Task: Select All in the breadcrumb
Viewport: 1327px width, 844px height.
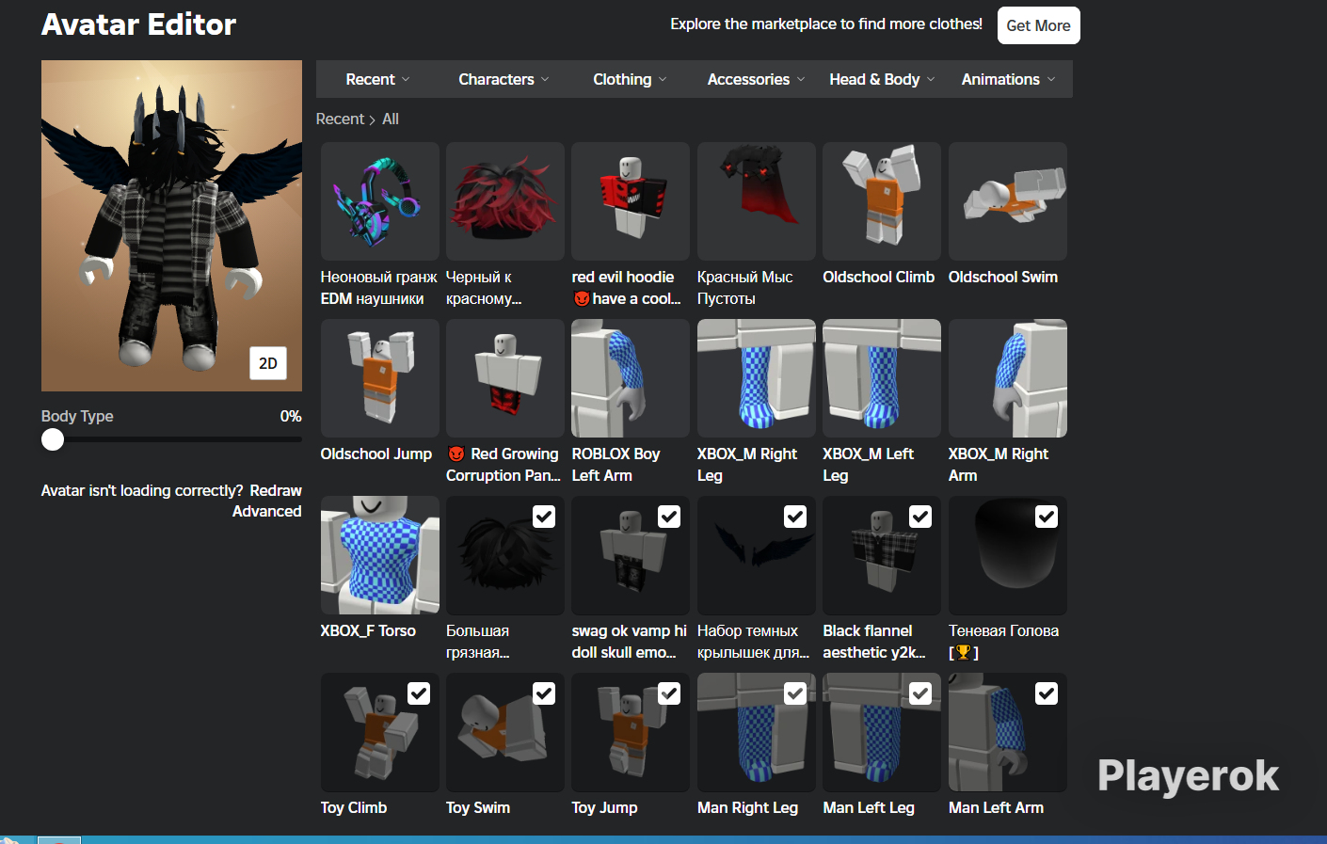Action: tap(391, 119)
